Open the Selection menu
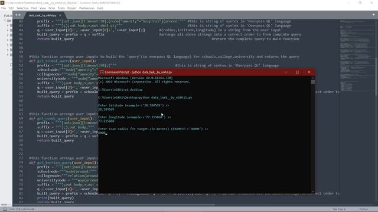This screenshot has height=212, width=378. tap(22, 8)
